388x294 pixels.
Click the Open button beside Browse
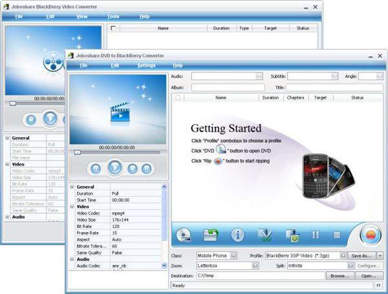[x=369, y=276]
